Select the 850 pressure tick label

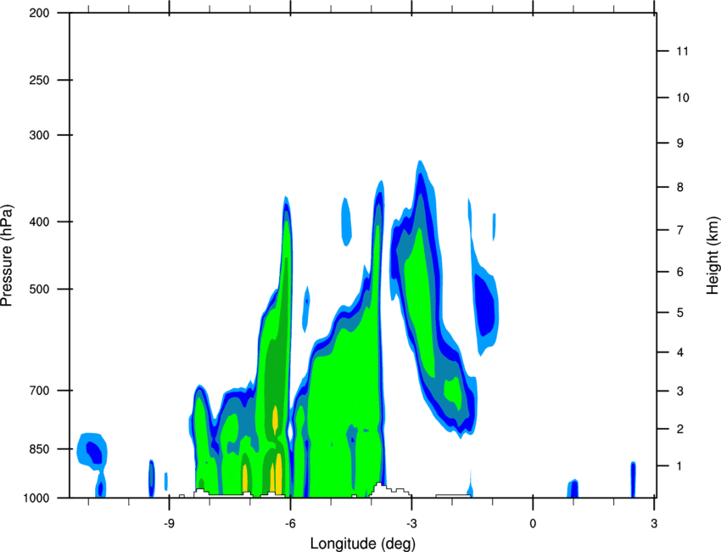(39, 449)
